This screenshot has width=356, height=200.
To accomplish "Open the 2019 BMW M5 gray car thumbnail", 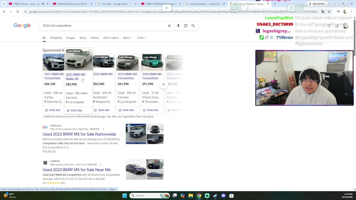I will [127, 62].
